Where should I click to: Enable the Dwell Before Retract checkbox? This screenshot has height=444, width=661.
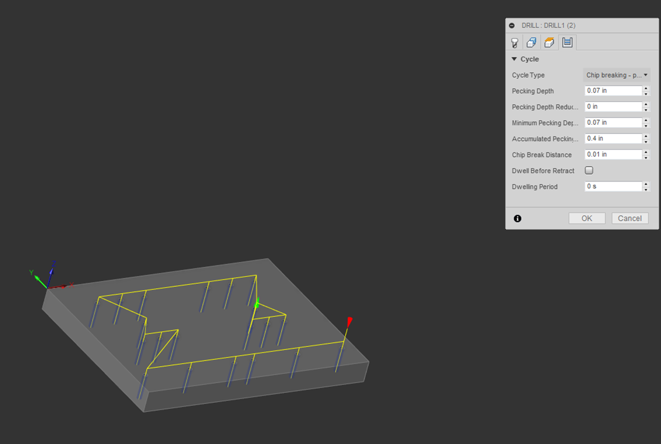(x=589, y=170)
